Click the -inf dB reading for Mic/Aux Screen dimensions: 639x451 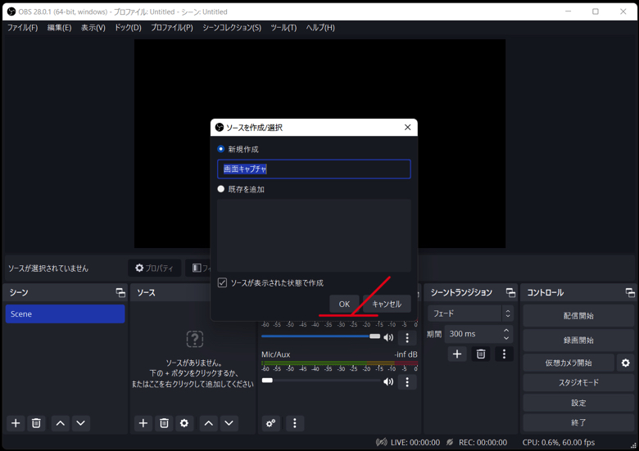coord(406,354)
